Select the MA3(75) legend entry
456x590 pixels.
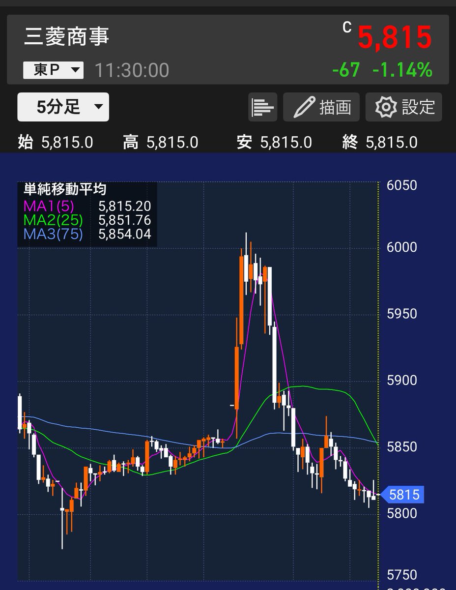click(x=53, y=234)
